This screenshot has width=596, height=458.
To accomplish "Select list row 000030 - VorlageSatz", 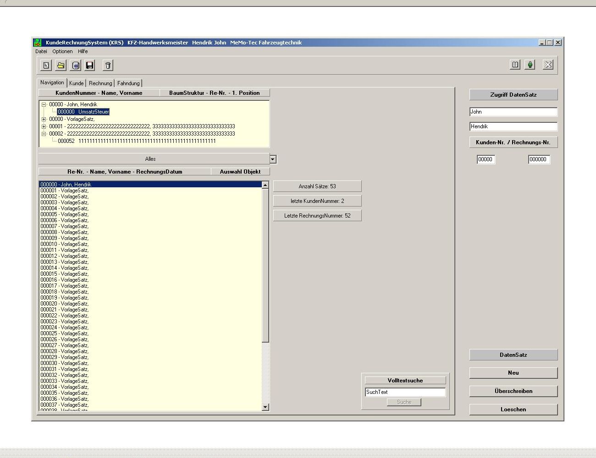I will (x=150, y=363).
